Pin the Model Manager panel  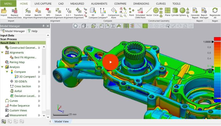pyautogui.click(x=43, y=26)
